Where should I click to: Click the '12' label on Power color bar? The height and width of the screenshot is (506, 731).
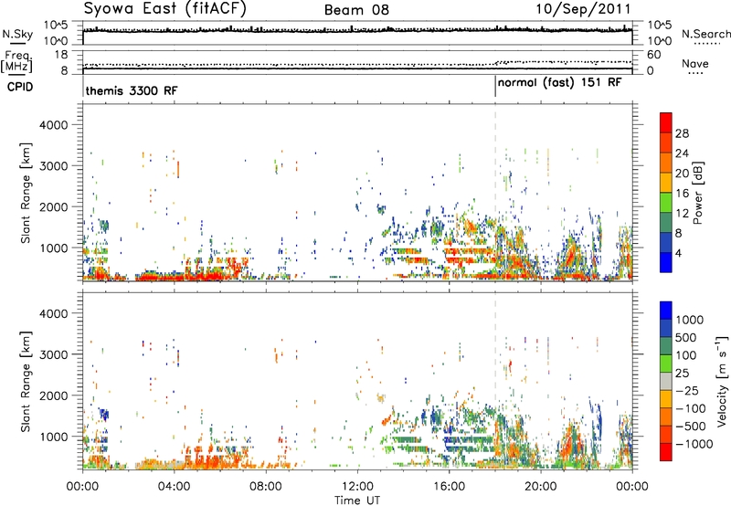[682, 214]
